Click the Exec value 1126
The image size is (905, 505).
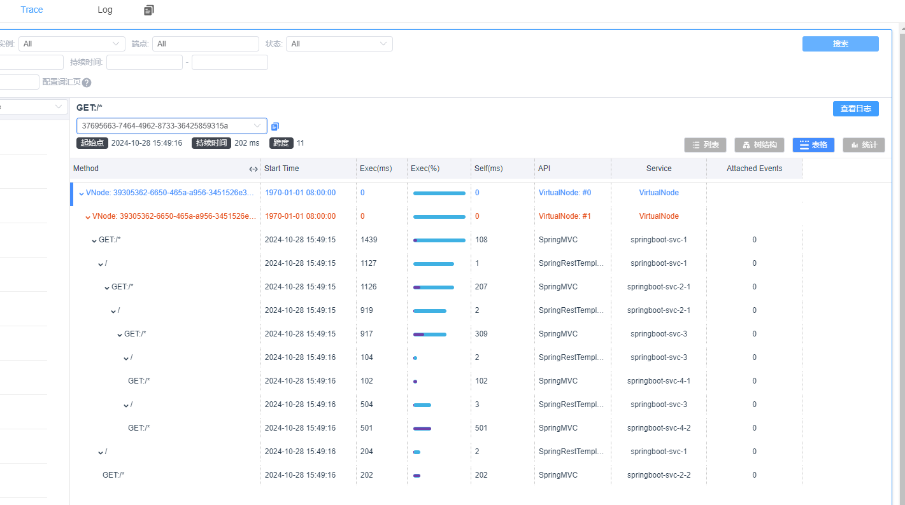tap(369, 287)
